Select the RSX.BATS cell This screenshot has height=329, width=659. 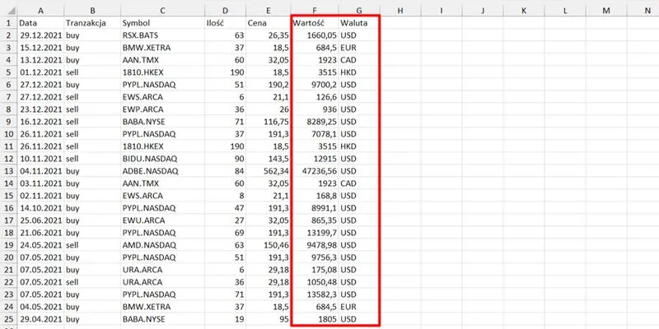(161, 35)
